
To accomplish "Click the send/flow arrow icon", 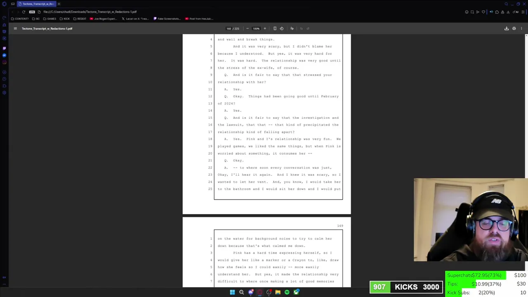I will pyautogui.click(x=478, y=12).
